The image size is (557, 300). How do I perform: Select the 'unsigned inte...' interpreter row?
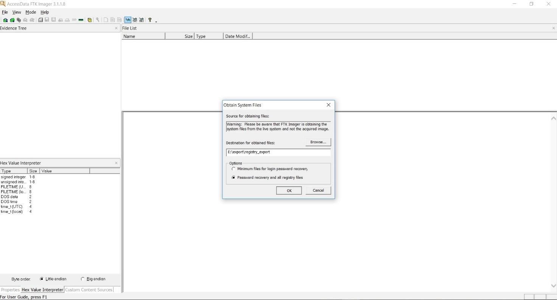[x=60, y=182]
